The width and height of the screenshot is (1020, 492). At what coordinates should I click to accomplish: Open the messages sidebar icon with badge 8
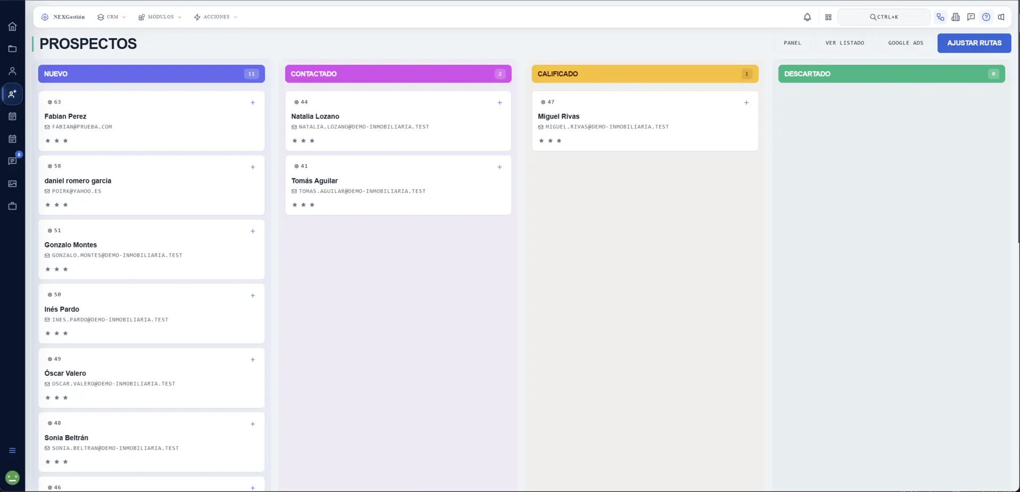(x=12, y=161)
